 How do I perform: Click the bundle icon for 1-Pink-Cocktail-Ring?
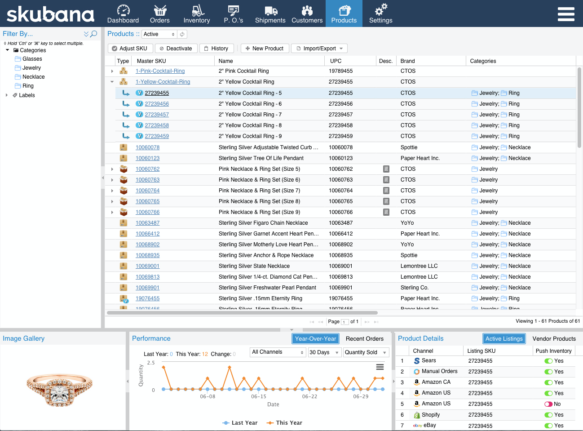coord(124,71)
